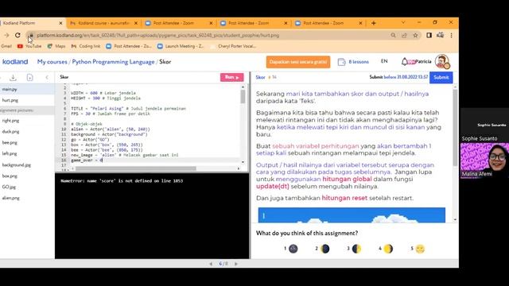Submit the Skor assignment
Viewport: 509px width, 286px height.
coord(441,77)
